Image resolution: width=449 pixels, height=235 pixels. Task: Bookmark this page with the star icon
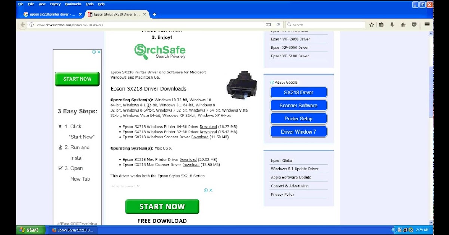372,25
